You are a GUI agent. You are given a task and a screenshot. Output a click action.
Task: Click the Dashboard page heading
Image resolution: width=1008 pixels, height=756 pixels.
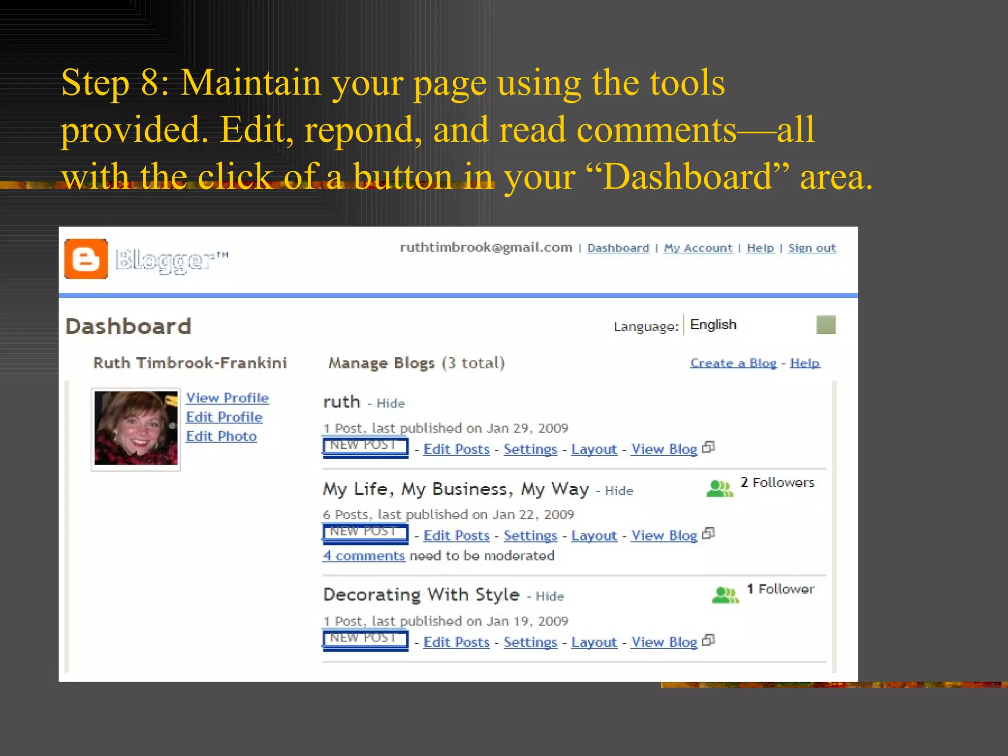[128, 327]
